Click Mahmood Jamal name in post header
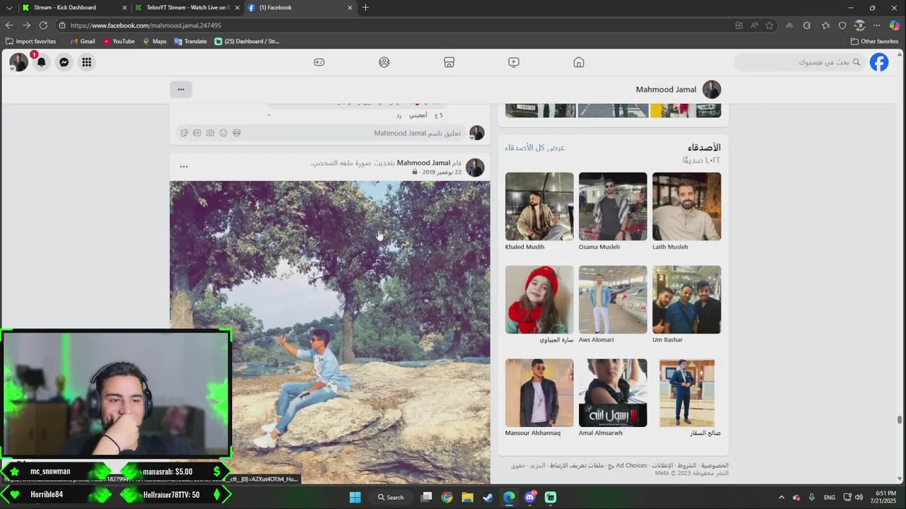The height and width of the screenshot is (509, 906). coord(423,163)
